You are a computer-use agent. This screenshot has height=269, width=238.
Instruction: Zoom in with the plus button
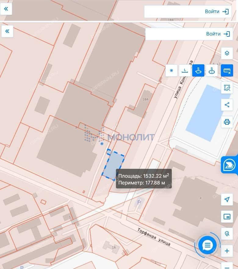pyautogui.click(x=227, y=251)
